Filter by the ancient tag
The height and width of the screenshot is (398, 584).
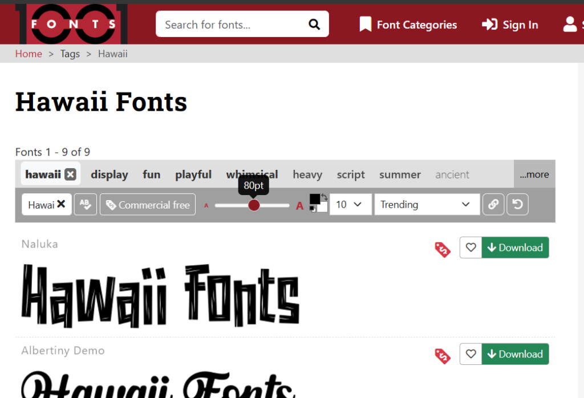(x=452, y=174)
